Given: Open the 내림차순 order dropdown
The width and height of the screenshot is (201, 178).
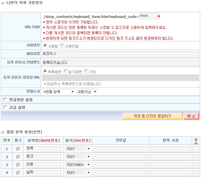Looking at the screenshot, I should point(87,92).
